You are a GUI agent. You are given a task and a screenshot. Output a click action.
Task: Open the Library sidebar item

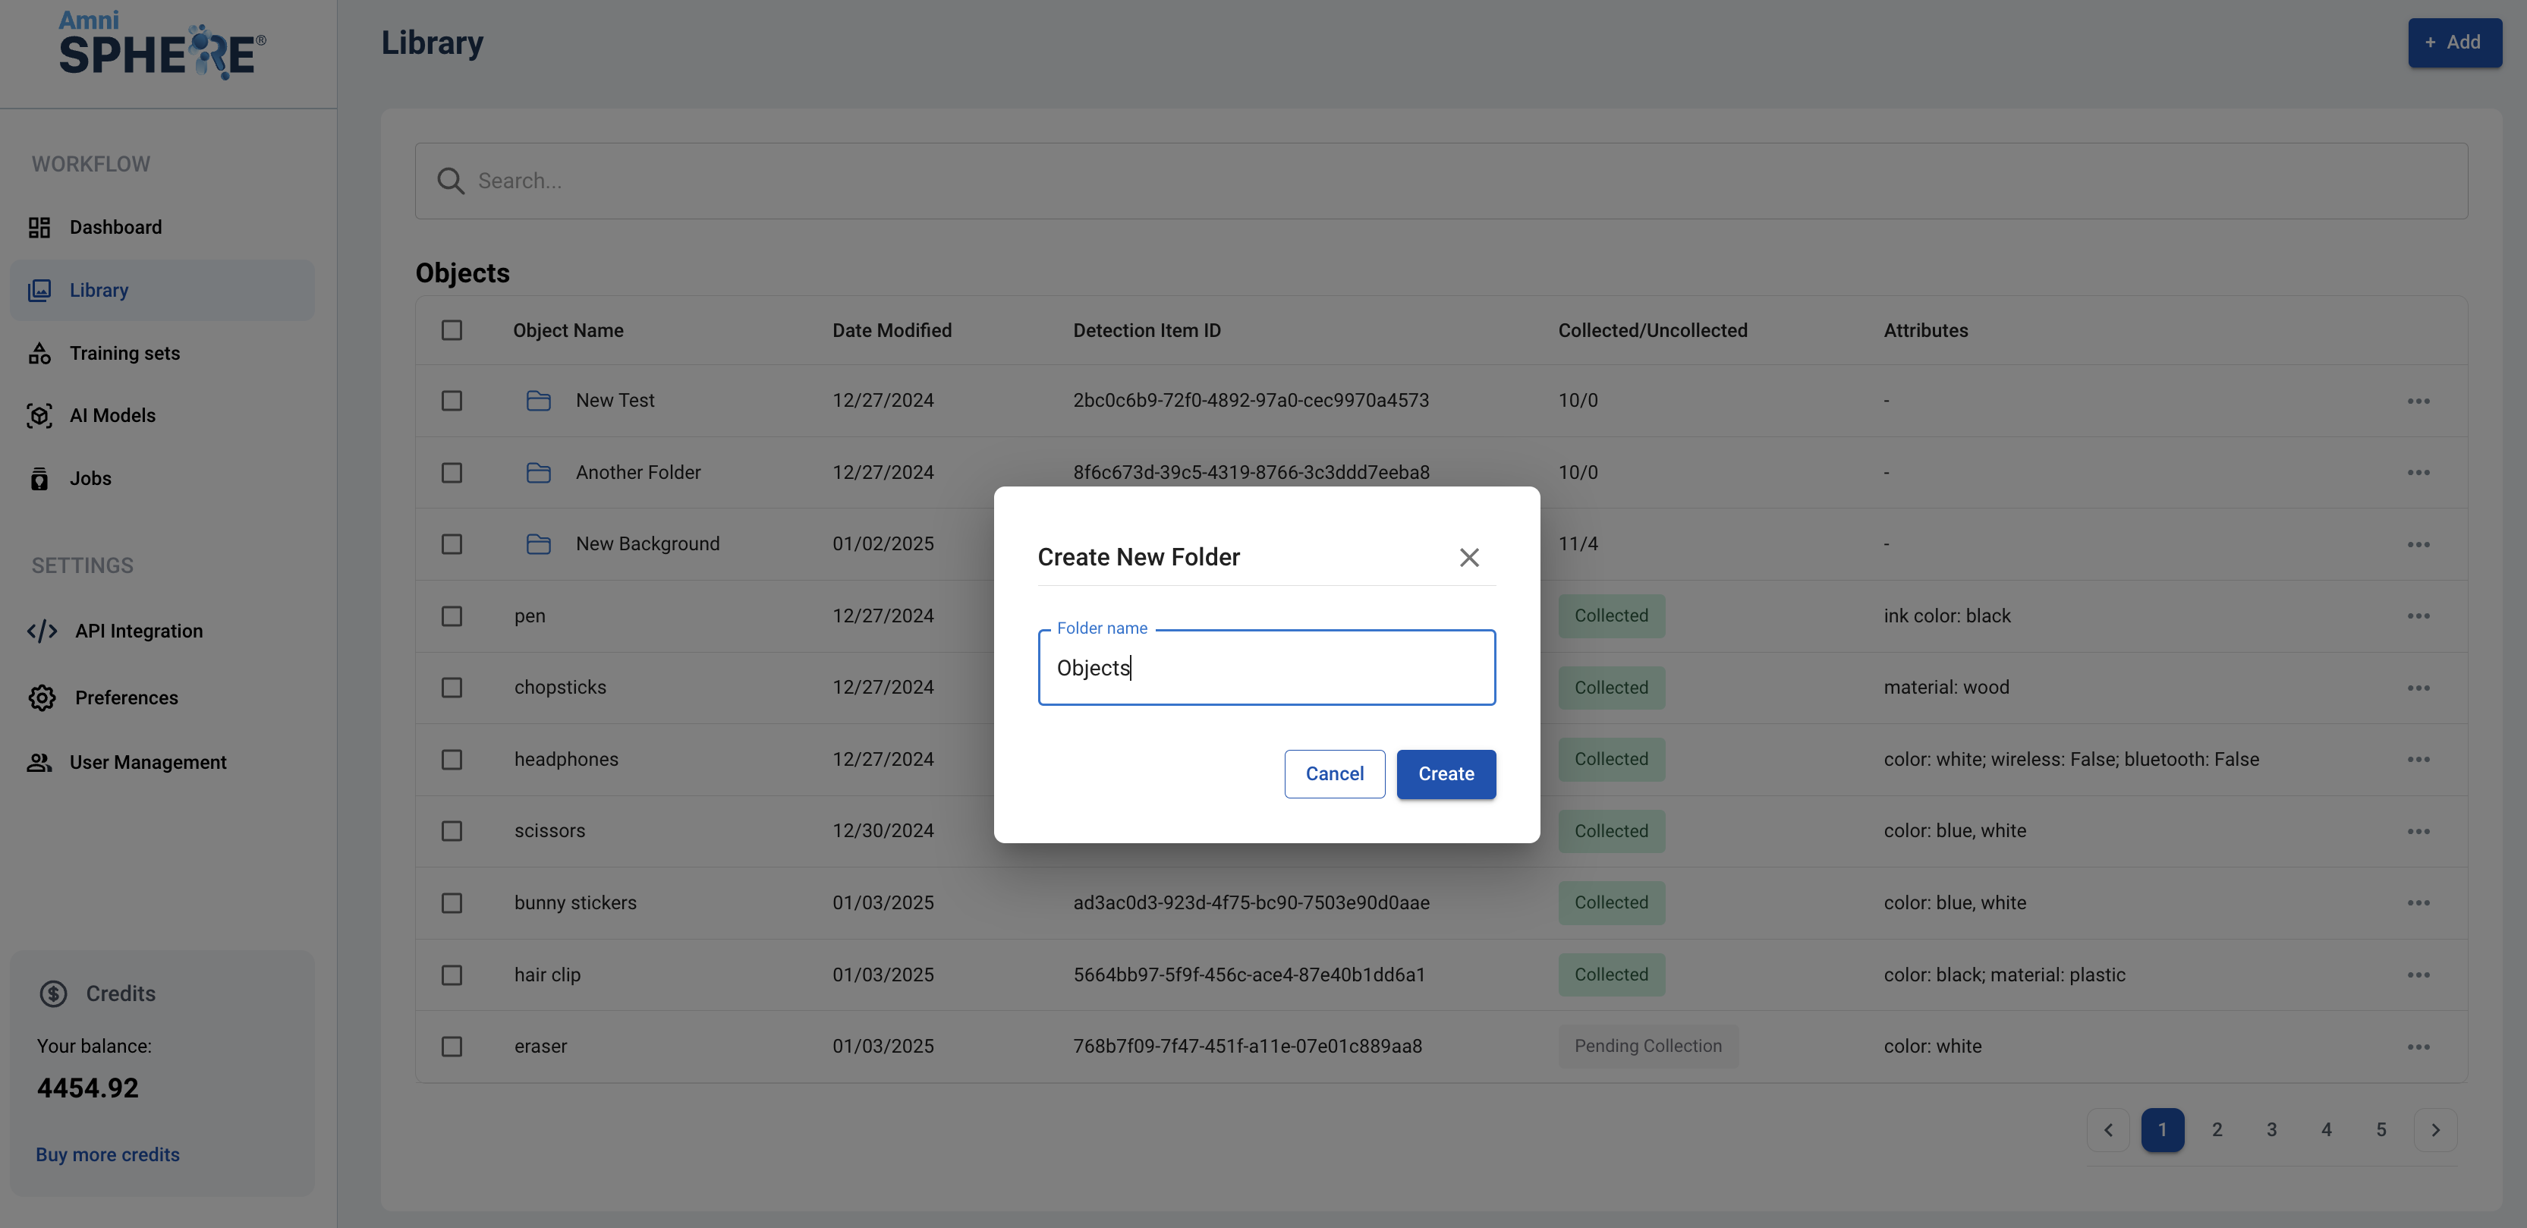click(99, 291)
